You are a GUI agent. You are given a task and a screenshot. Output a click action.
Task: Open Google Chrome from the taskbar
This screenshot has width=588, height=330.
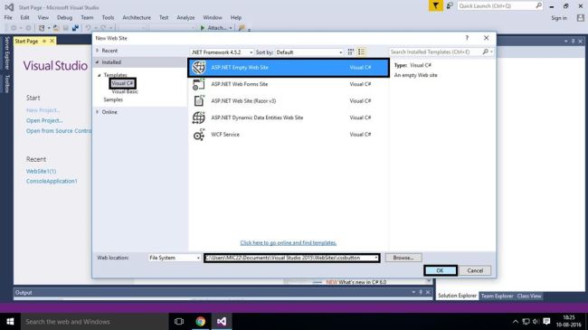pyautogui.click(x=200, y=321)
